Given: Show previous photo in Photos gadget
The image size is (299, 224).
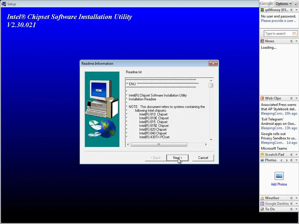Looking at the screenshot, I should pyautogui.click(x=281, y=160).
